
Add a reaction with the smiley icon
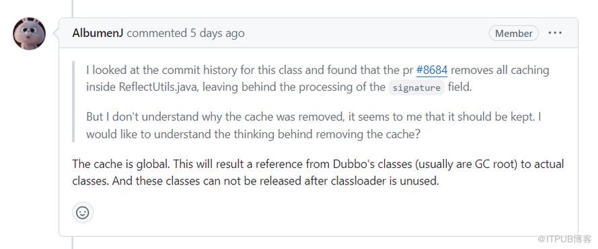tap(82, 213)
